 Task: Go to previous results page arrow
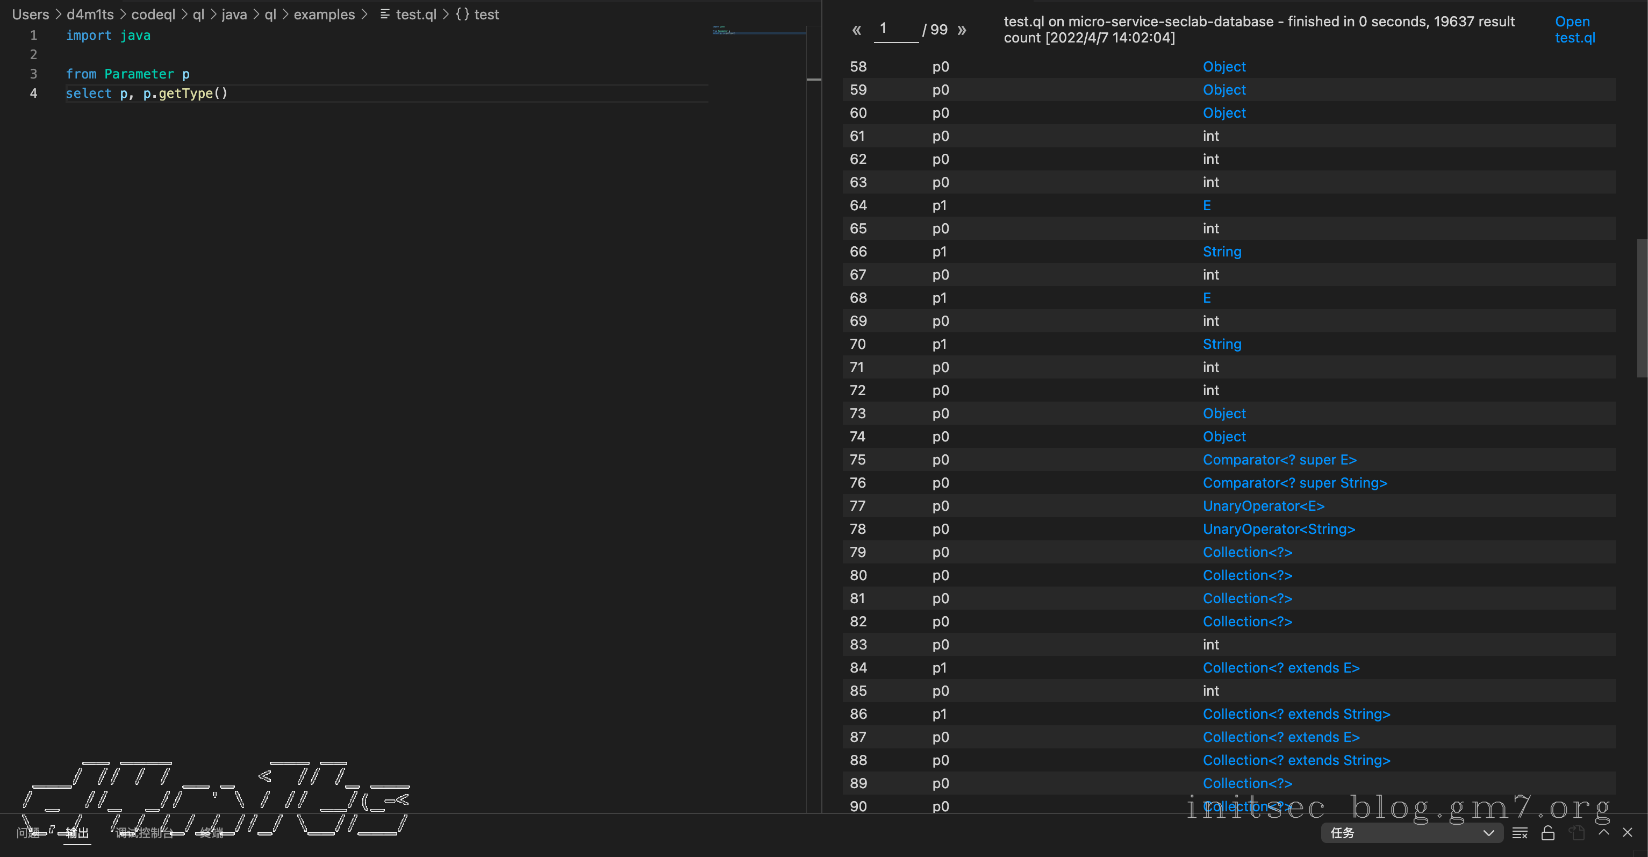click(857, 30)
